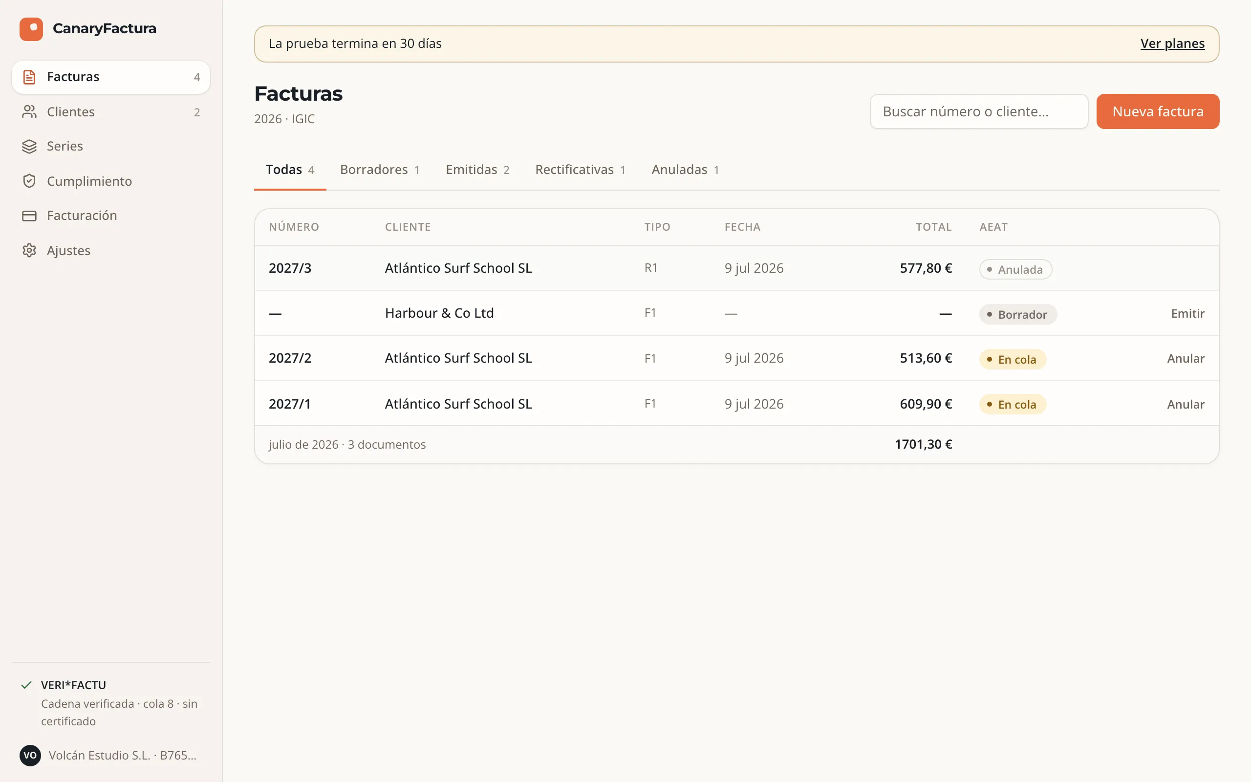Screen dimensions: 1251x782
Task: Switch to the Emitidas tab
Action: [477, 170]
